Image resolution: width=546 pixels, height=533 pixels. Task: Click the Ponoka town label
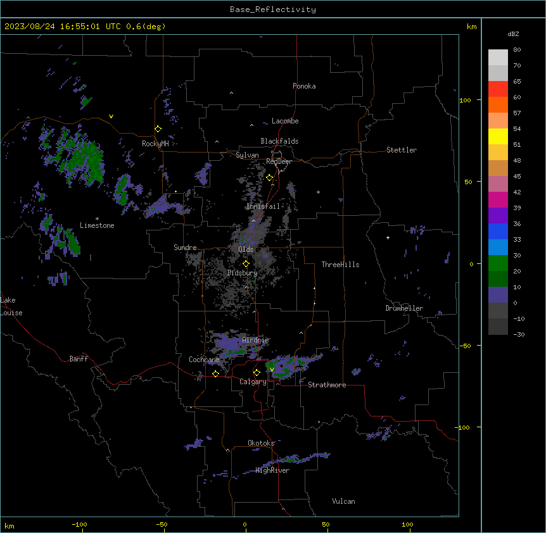(x=304, y=86)
